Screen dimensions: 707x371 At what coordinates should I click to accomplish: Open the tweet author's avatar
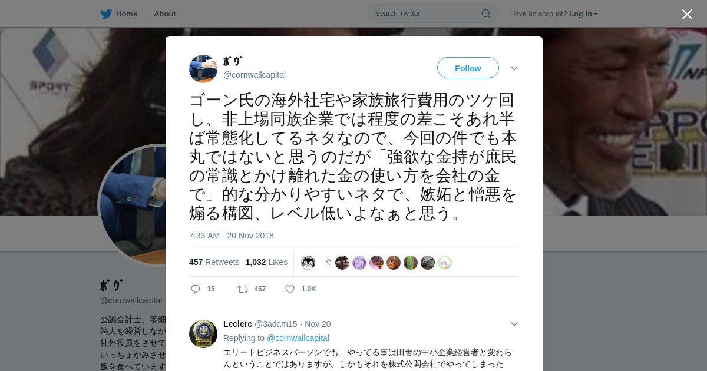203,69
